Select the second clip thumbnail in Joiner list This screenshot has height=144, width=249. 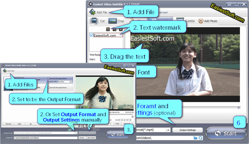(8, 87)
